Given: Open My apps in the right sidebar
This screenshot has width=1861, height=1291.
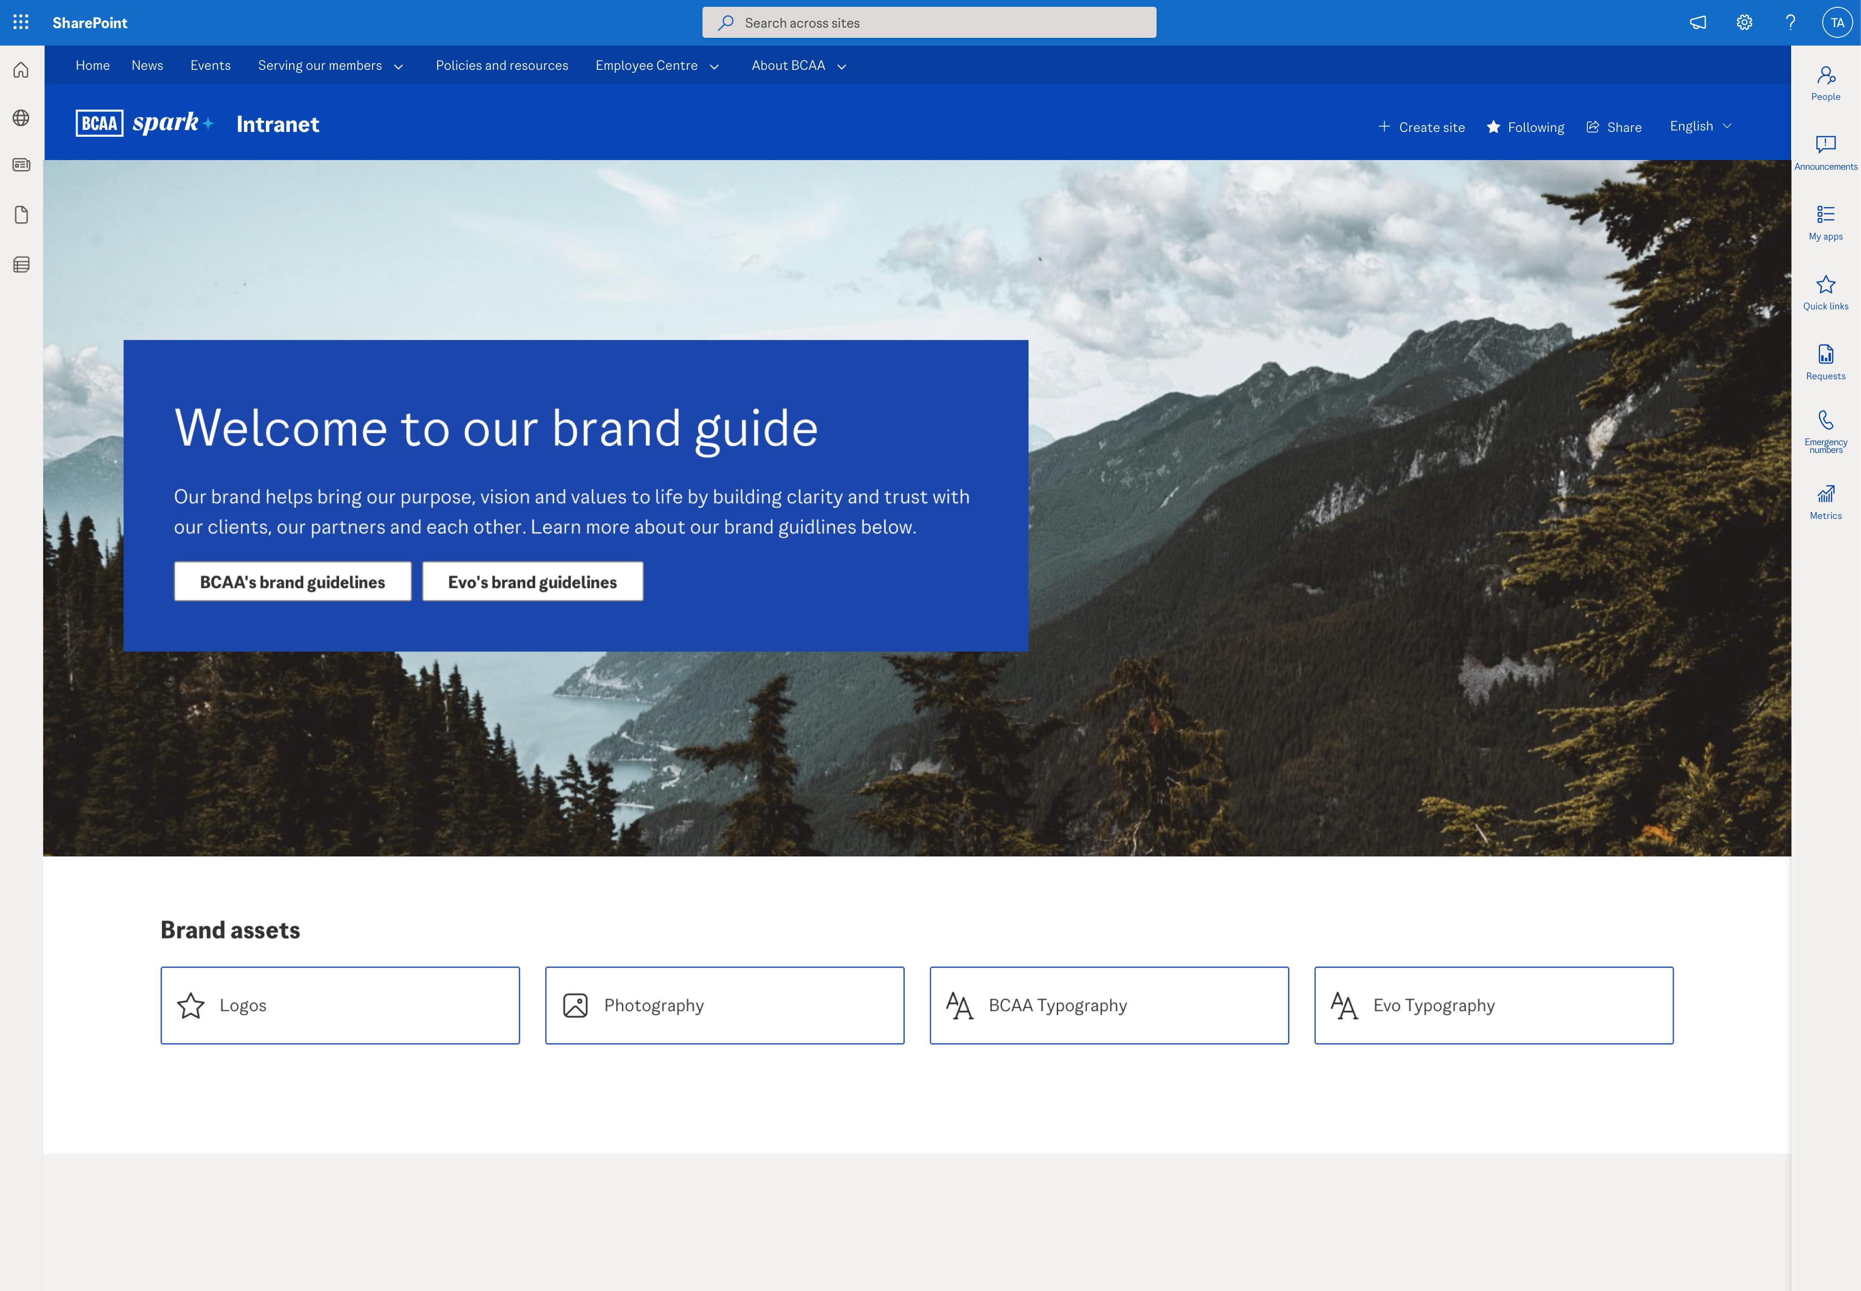Looking at the screenshot, I should point(1826,213).
